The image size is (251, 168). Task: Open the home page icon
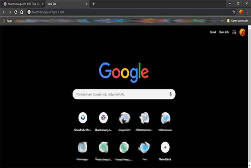pos(21,12)
